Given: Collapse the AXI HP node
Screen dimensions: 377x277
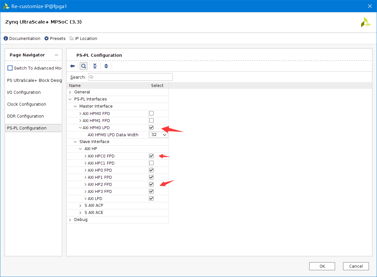Looking at the screenshot, I should coord(81,149).
